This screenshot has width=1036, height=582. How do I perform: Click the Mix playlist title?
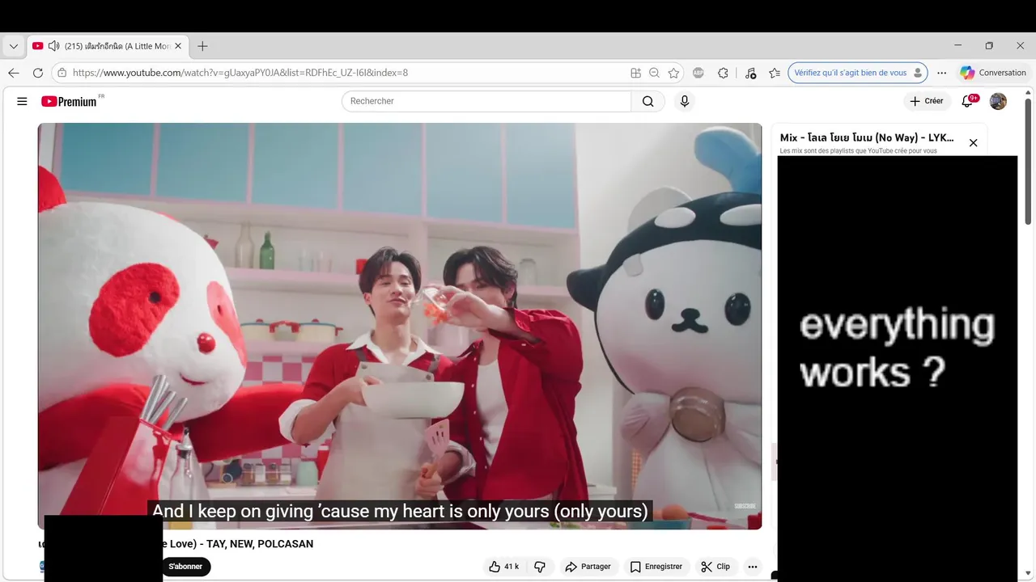[867, 137]
